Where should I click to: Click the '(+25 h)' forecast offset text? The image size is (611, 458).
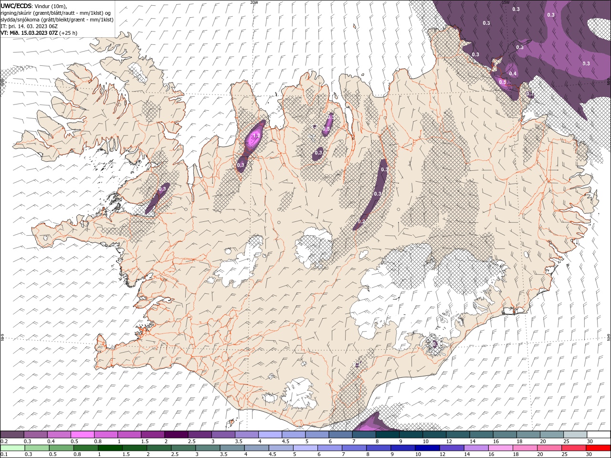pyautogui.click(x=68, y=33)
